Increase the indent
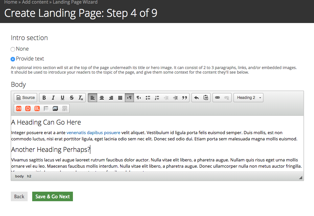314x216 pixels. [175, 98]
